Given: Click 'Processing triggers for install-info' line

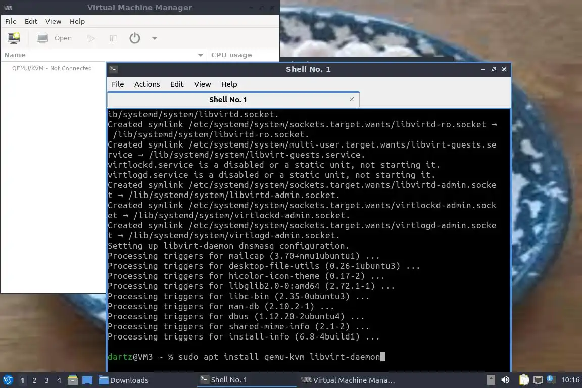Looking at the screenshot, I should coord(244,337).
